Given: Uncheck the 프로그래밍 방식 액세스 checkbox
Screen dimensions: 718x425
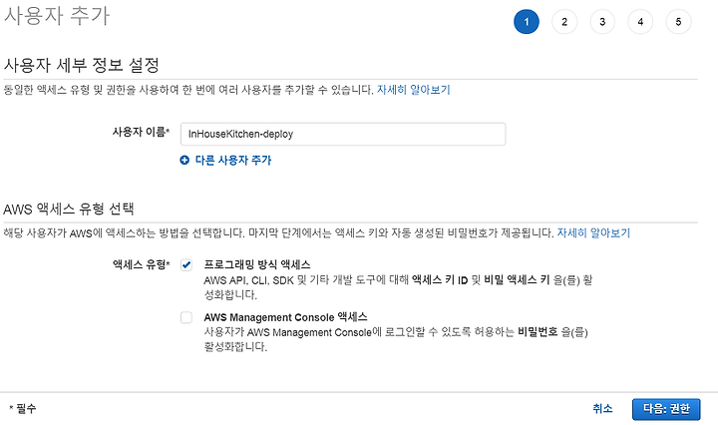Looking at the screenshot, I should point(186,264).
